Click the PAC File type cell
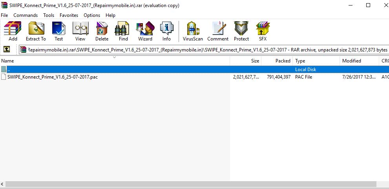 click(304, 77)
